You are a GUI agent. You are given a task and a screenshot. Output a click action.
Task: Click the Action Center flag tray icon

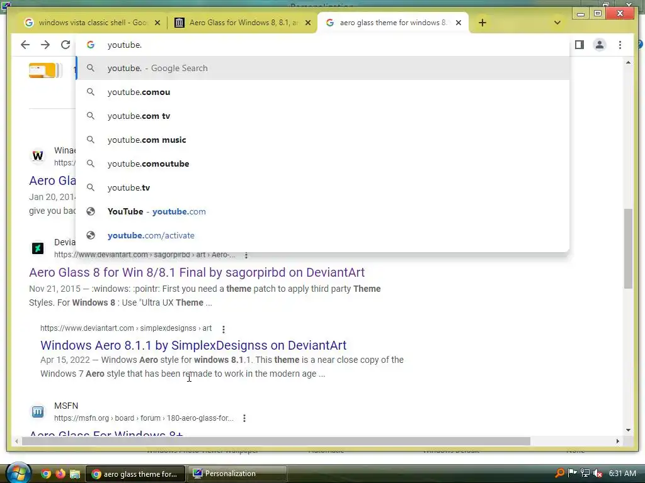(572, 473)
